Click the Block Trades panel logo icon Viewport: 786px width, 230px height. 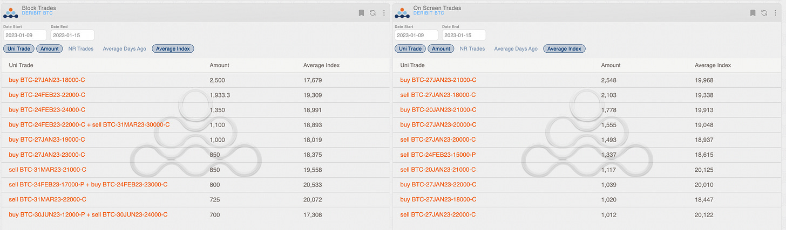point(11,12)
